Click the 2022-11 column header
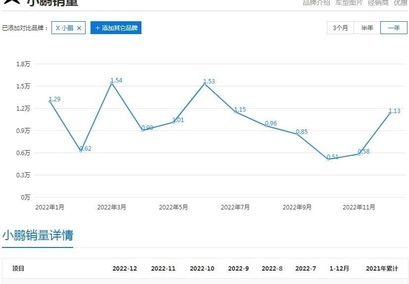The image size is (409, 284). [x=163, y=268]
